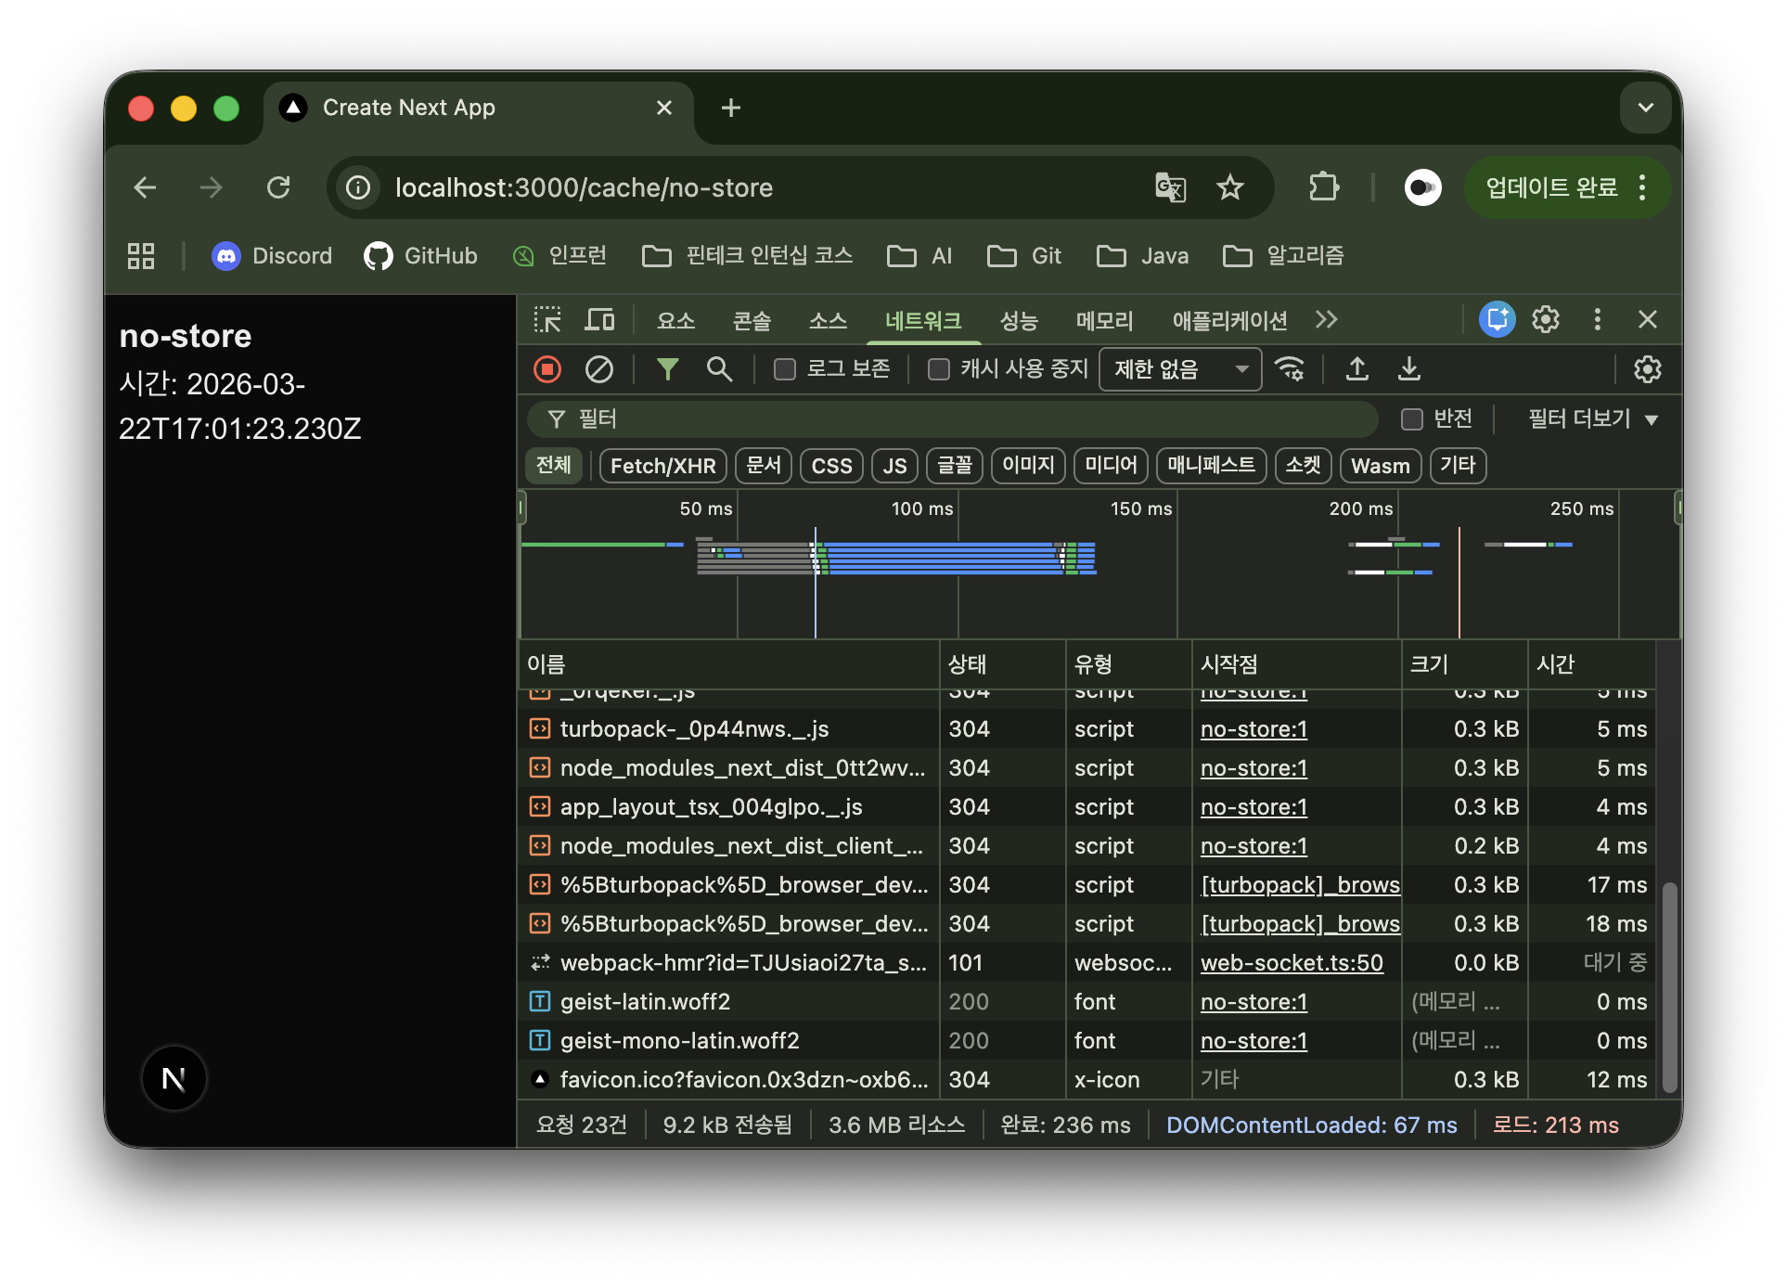The height and width of the screenshot is (1286, 1787).
Task: Switch to the 콘솔 tab
Action: [752, 321]
